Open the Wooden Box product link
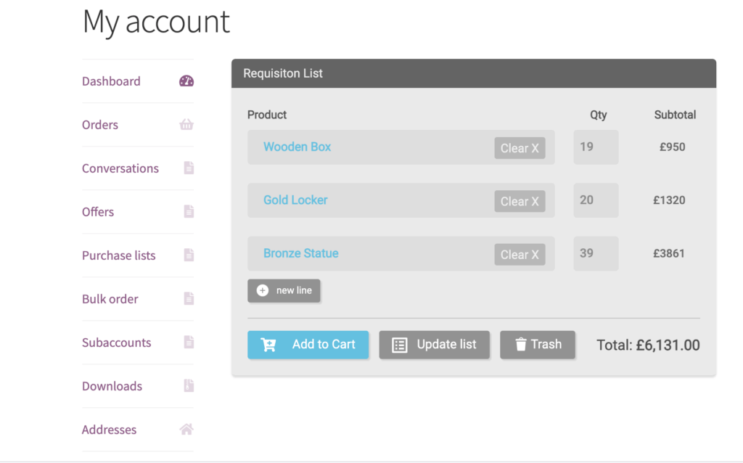Screen dimensions: 743x463 [297, 147]
